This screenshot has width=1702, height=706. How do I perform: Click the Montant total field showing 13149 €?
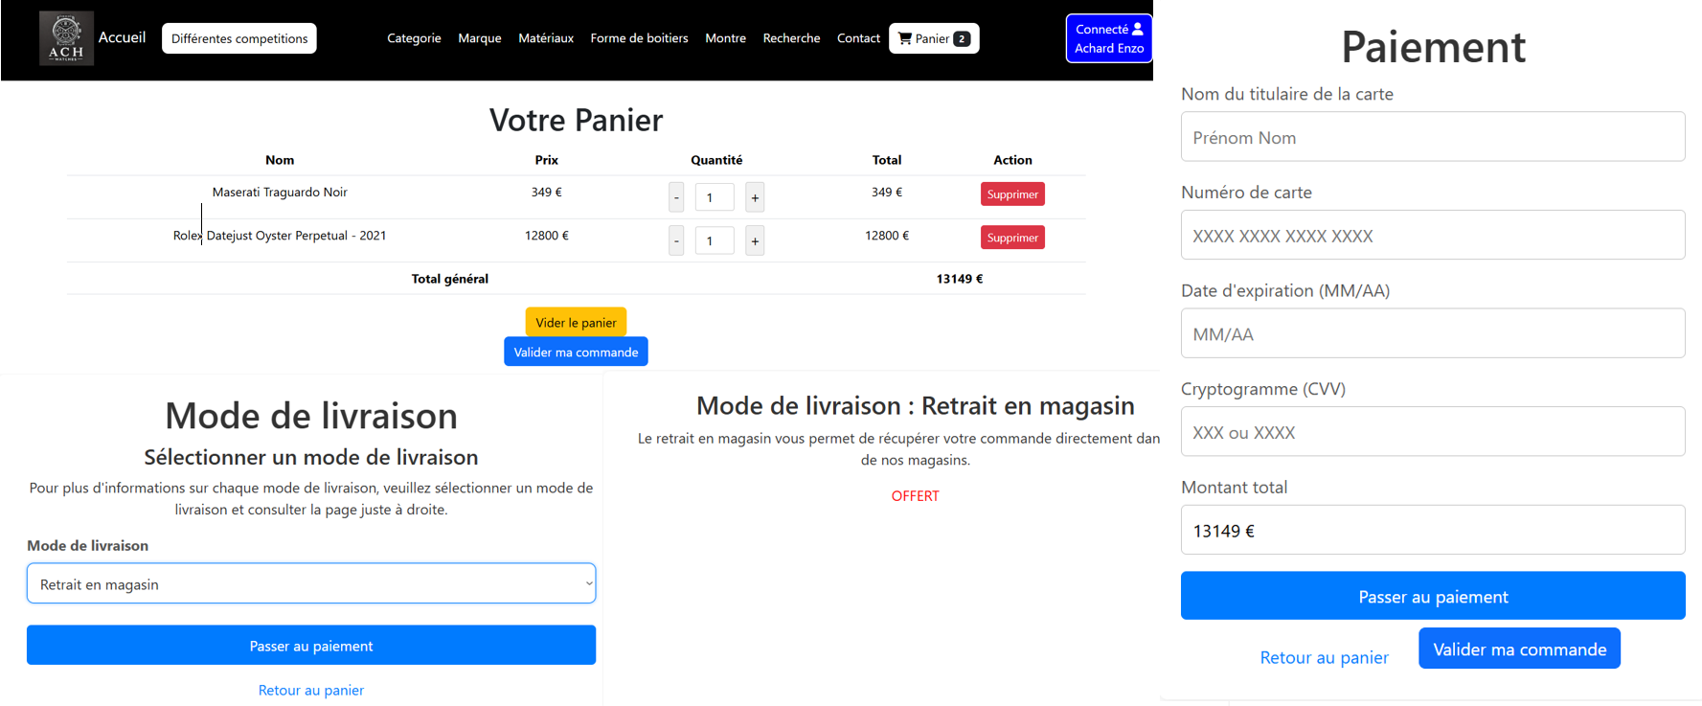click(1433, 530)
